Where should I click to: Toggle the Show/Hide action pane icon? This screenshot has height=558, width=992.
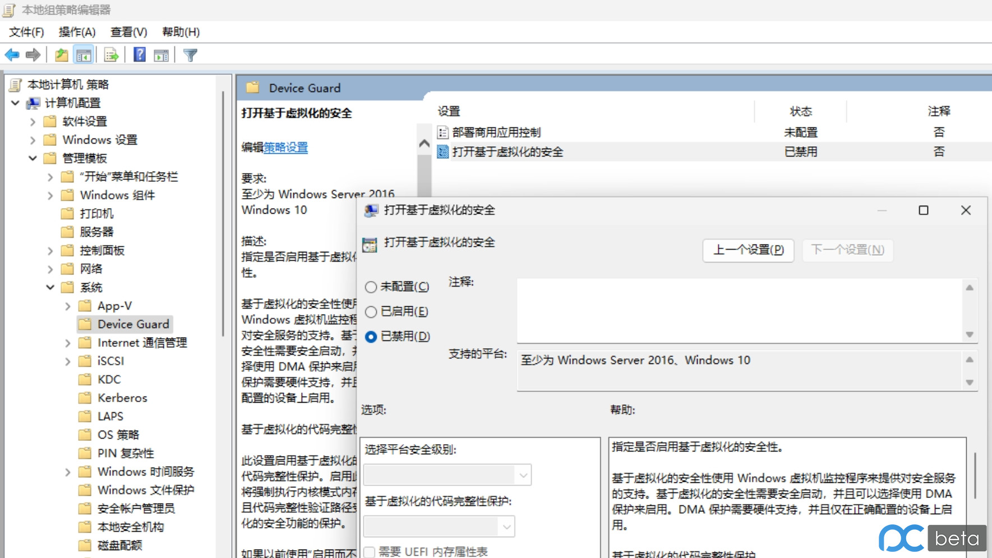[x=161, y=55]
